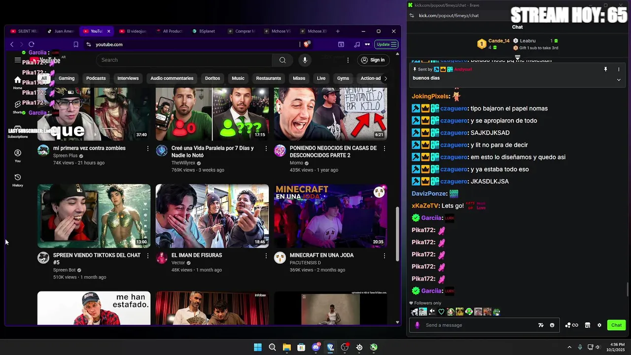Image resolution: width=631 pixels, height=355 pixels.
Task: Open the Brave media music-note icon
Action: coord(357,44)
